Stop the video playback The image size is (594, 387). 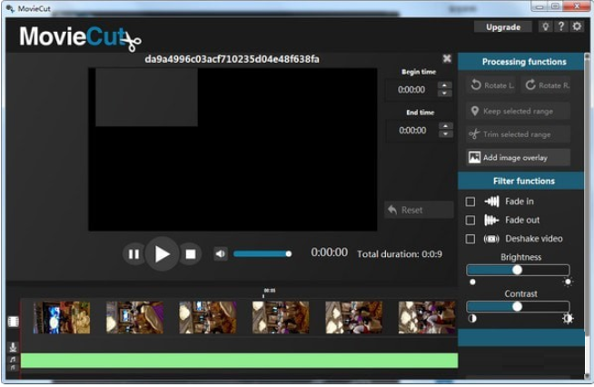tap(191, 254)
